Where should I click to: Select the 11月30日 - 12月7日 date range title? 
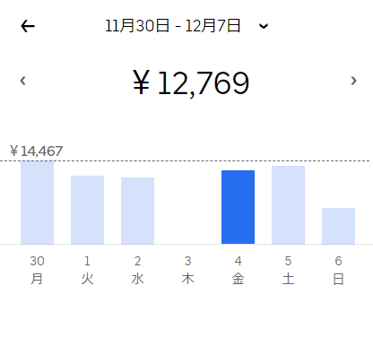pos(173,26)
